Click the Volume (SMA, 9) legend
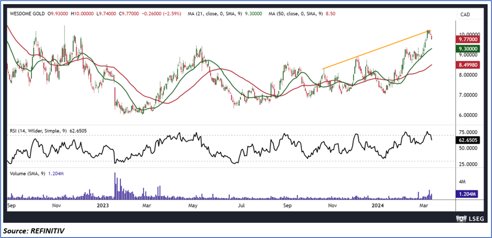This screenshot has height=238, width=492. point(27,173)
